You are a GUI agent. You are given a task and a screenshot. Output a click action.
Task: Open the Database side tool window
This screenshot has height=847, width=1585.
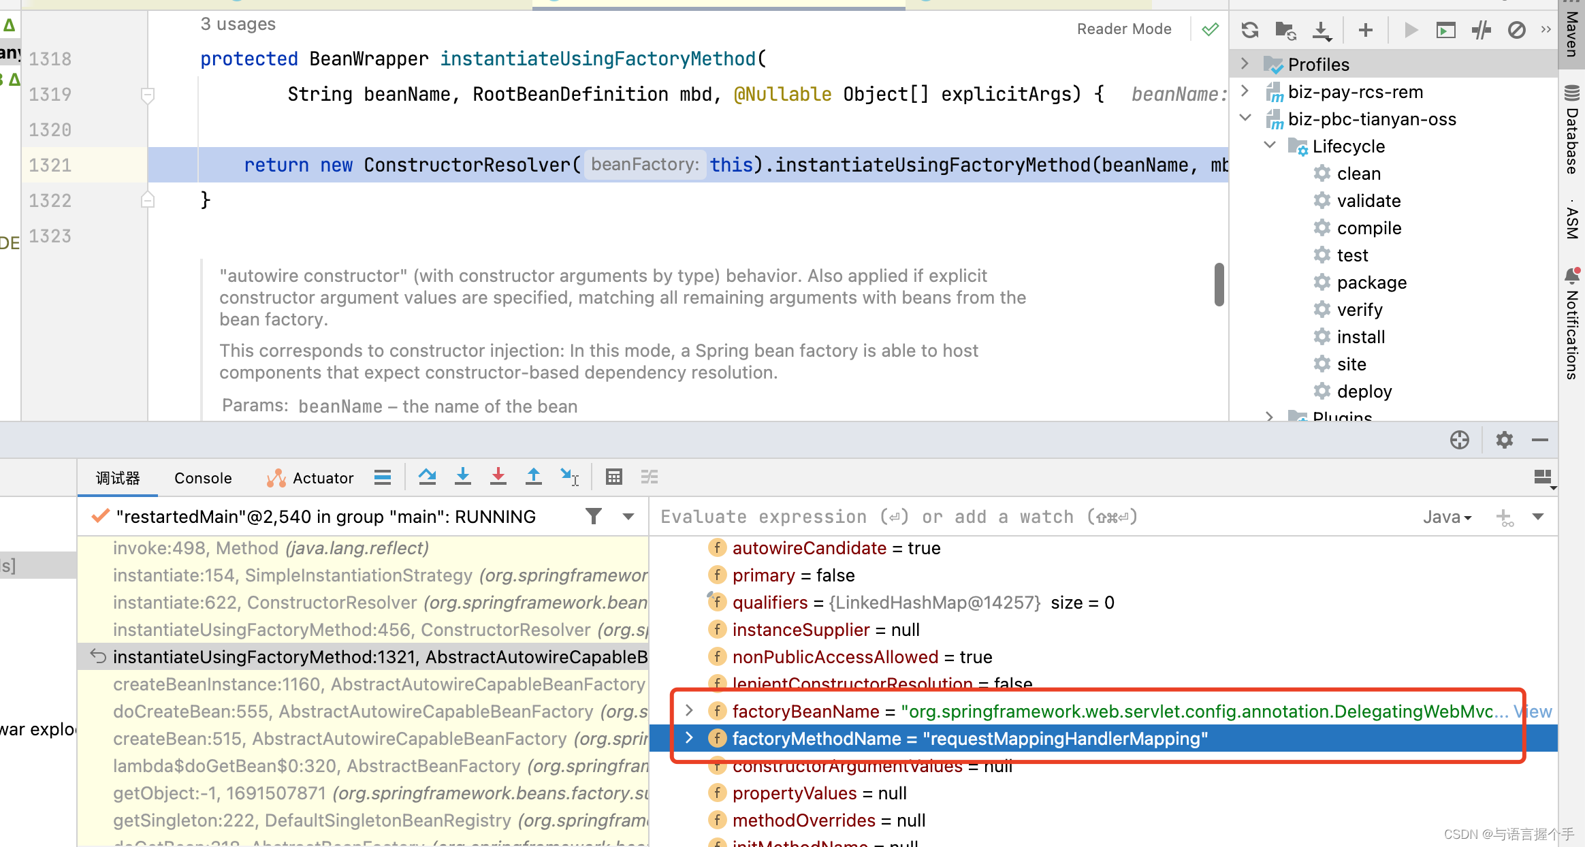point(1572,130)
